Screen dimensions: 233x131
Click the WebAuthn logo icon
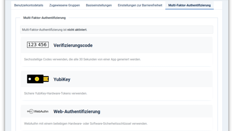(38, 111)
